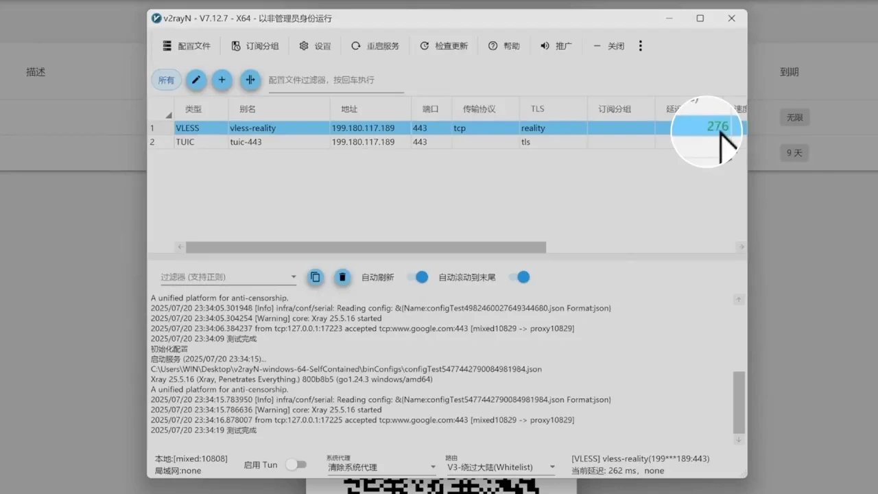Open the 系统代理 dropdown showing 清除系统代理
Image resolution: width=878 pixels, height=494 pixels.
click(381, 467)
